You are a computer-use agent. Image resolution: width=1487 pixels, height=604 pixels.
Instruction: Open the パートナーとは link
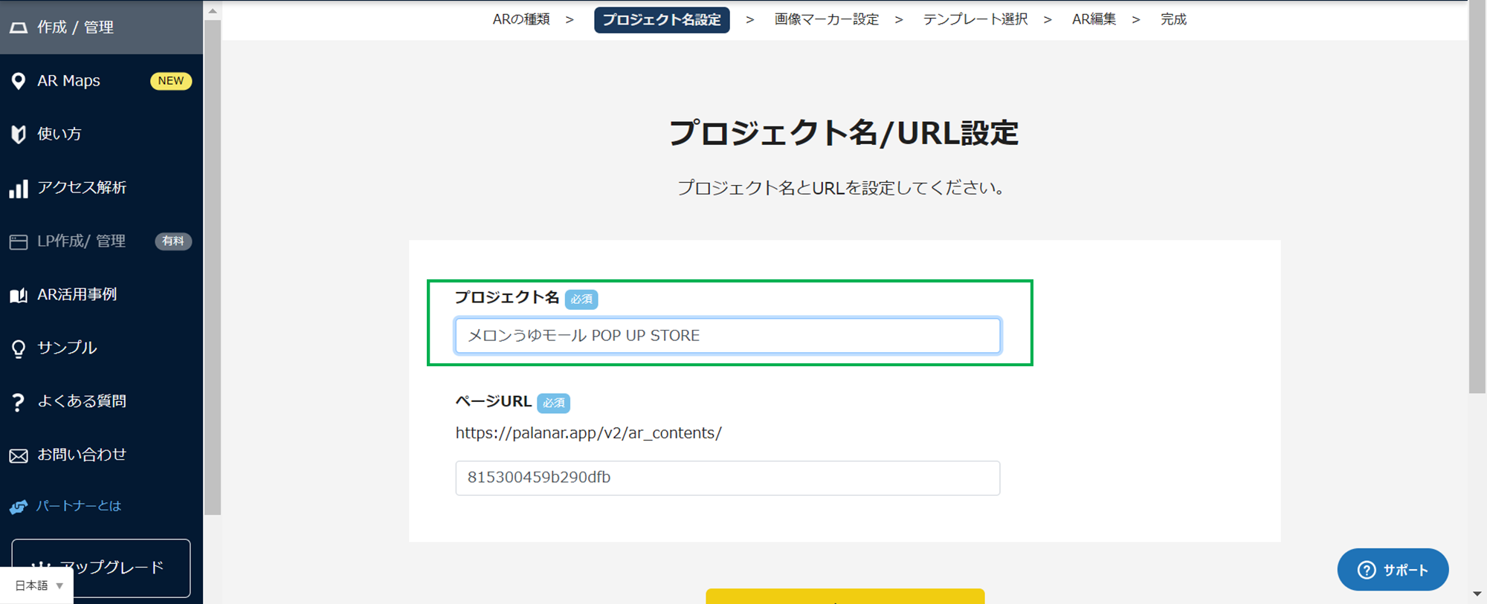[x=79, y=506]
